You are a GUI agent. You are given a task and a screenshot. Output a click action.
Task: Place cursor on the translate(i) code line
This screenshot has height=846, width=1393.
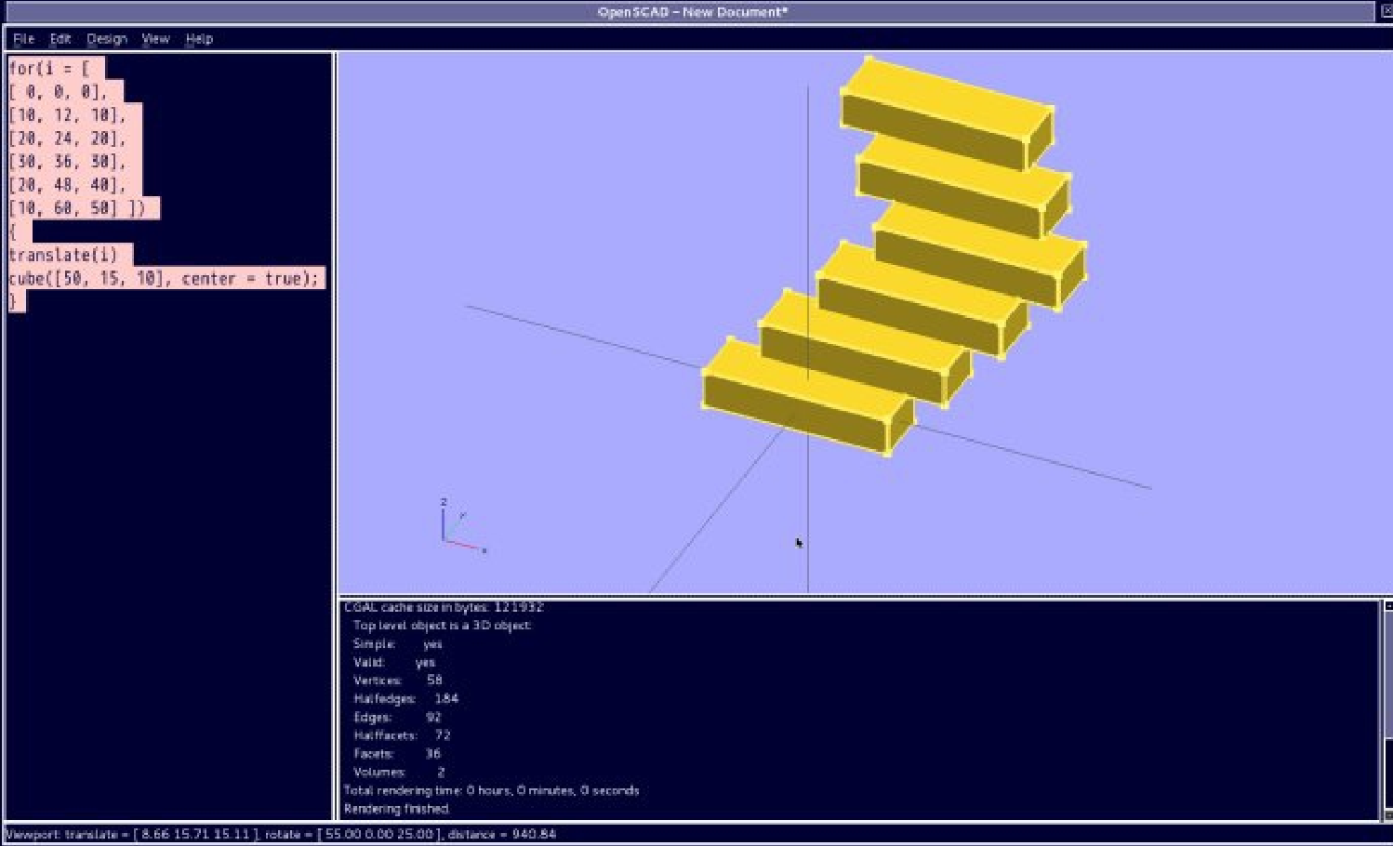coord(63,255)
